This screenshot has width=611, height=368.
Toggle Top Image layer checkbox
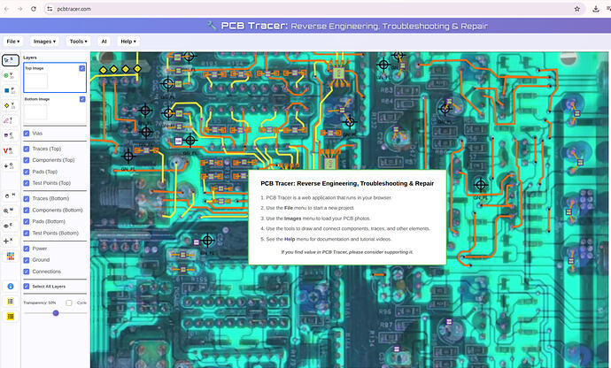click(x=81, y=68)
